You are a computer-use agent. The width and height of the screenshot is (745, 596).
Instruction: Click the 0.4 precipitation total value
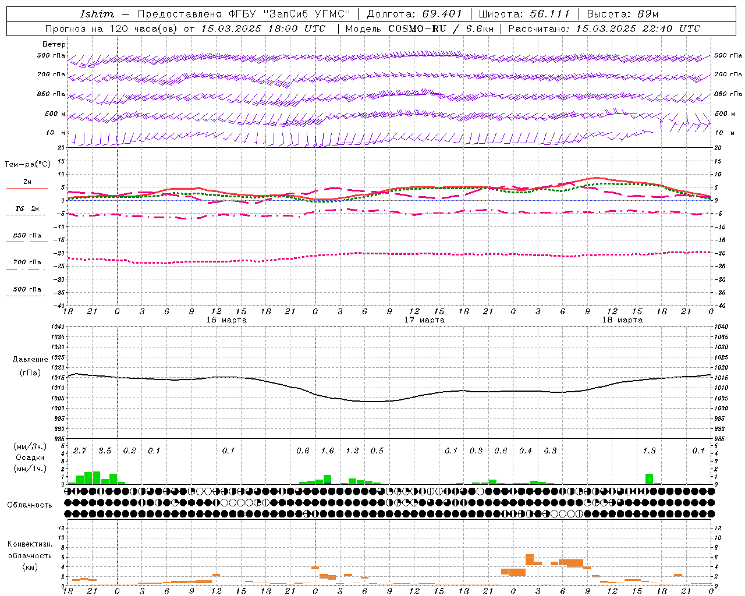(525, 451)
